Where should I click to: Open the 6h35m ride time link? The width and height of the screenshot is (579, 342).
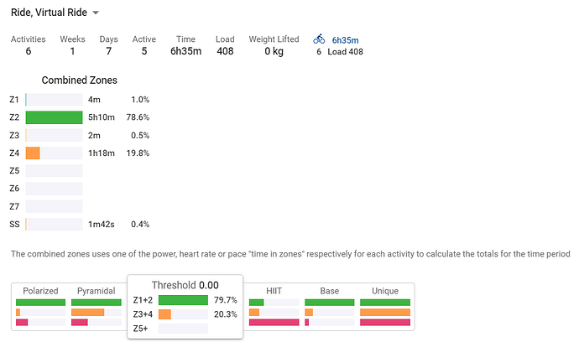(x=345, y=40)
